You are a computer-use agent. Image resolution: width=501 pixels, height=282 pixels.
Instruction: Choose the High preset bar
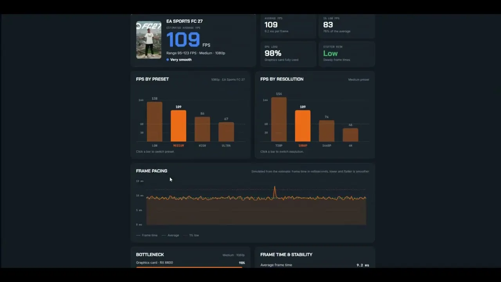pyautogui.click(x=202, y=129)
